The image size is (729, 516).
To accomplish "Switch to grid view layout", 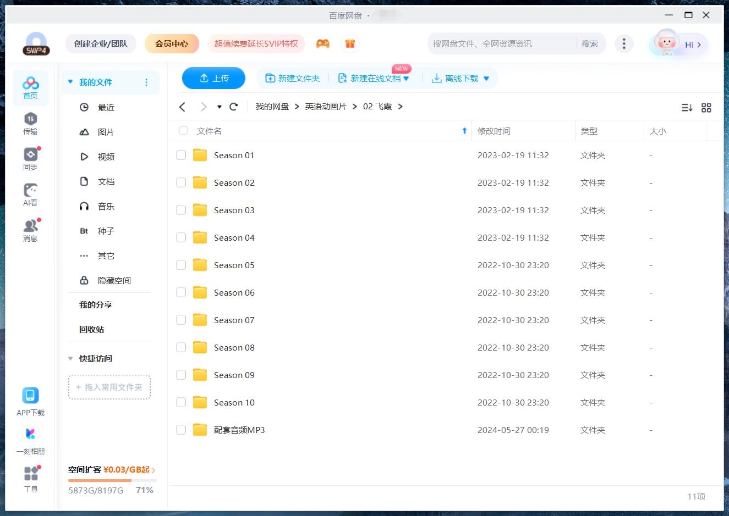I will (x=707, y=107).
